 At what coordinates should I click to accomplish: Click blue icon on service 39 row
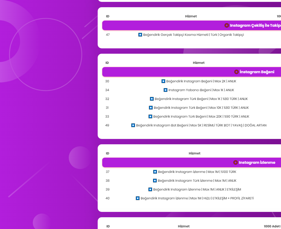pos(150,189)
